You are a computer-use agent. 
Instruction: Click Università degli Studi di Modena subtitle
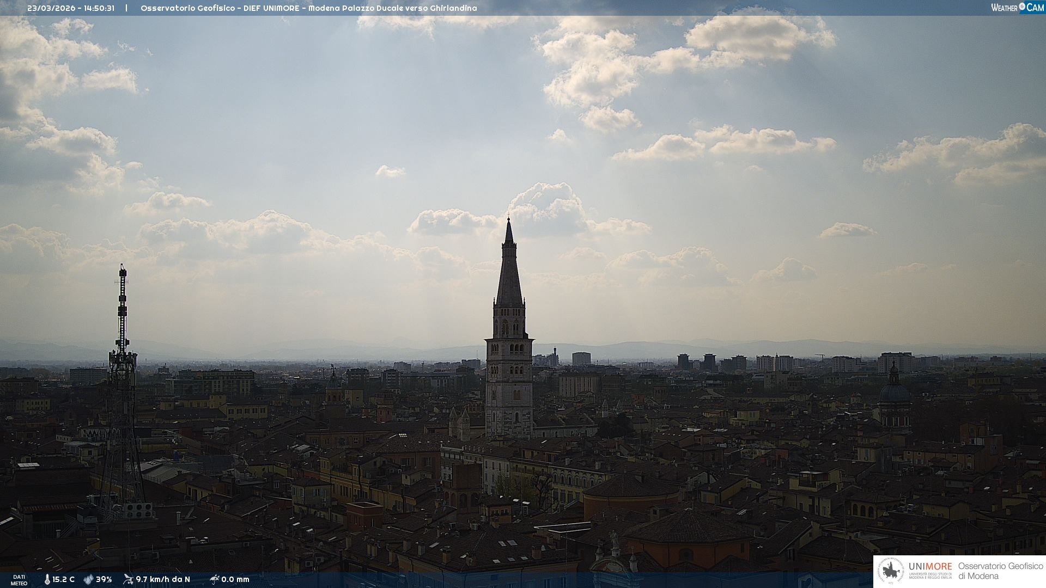[x=930, y=575]
